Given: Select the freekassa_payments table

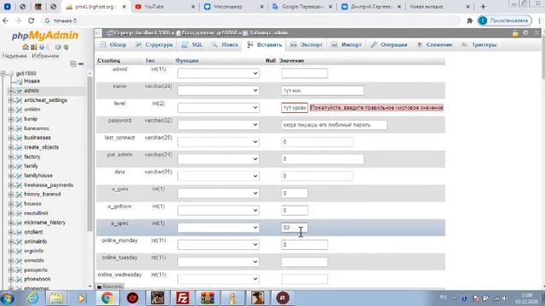Looking at the screenshot, I should tap(49, 185).
